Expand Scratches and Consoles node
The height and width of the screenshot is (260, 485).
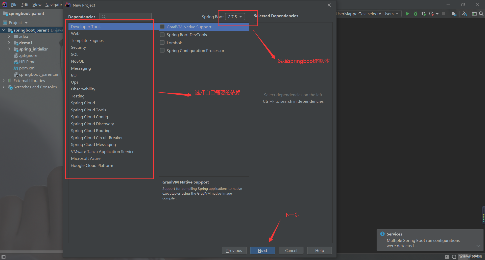coord(4,87)
